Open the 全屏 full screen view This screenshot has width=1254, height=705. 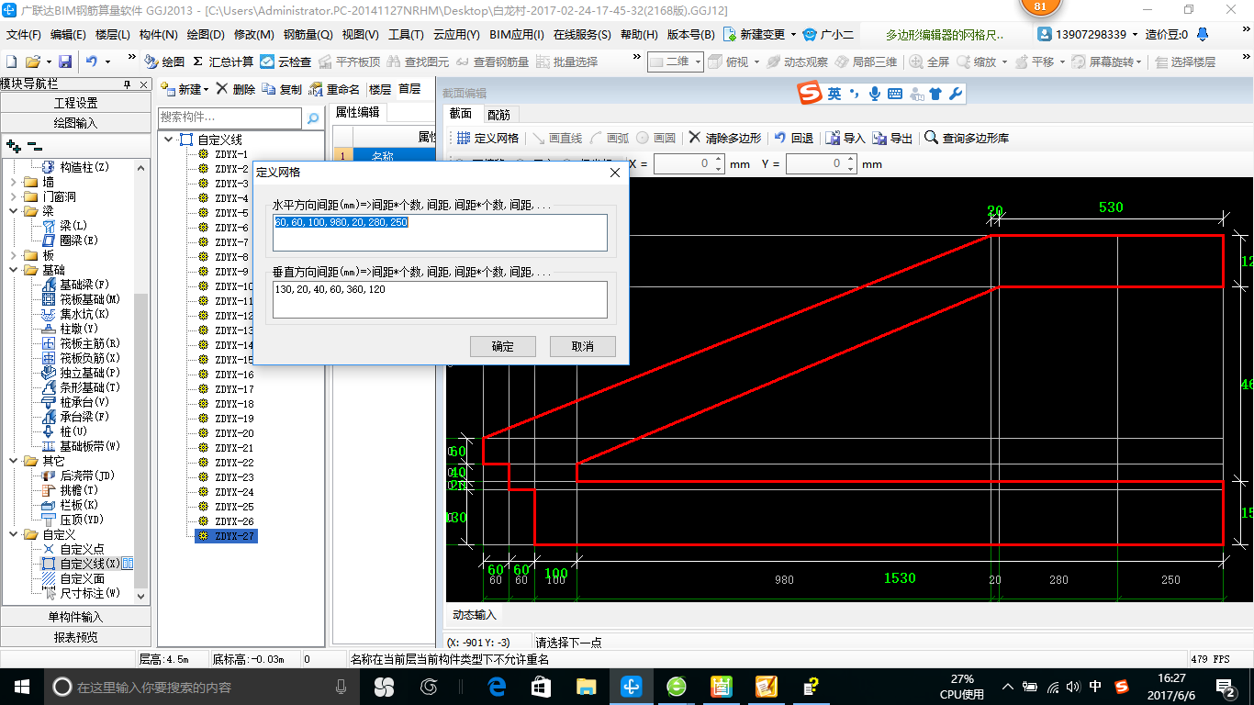pyautogui.click(x=929, y=62)
